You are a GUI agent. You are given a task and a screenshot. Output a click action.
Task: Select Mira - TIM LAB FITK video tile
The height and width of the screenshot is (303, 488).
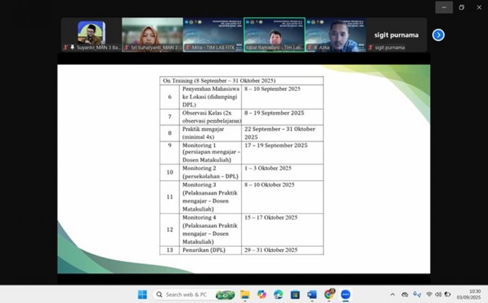(213, 35)
